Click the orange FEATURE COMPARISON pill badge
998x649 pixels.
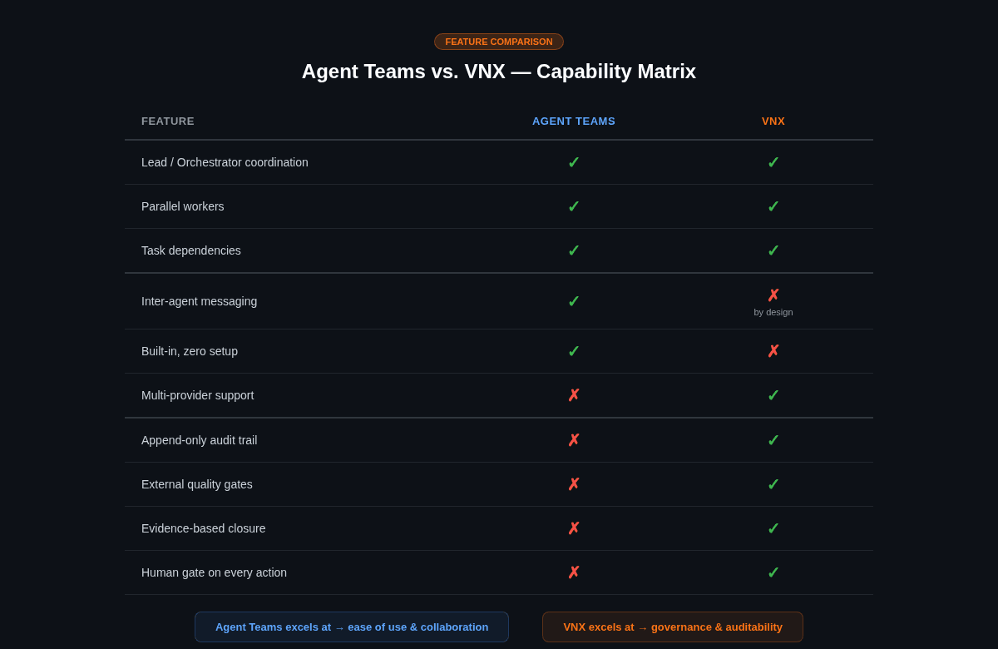pos(499,41)
